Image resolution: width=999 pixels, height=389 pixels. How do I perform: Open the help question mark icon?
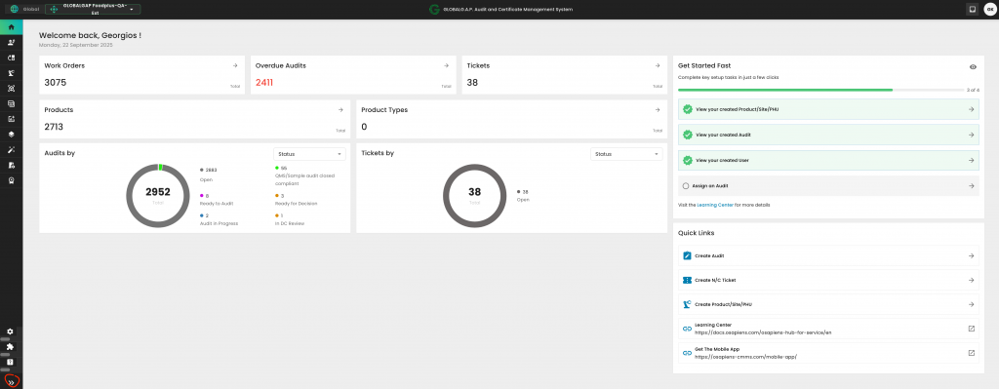click(x=10, y=363)
